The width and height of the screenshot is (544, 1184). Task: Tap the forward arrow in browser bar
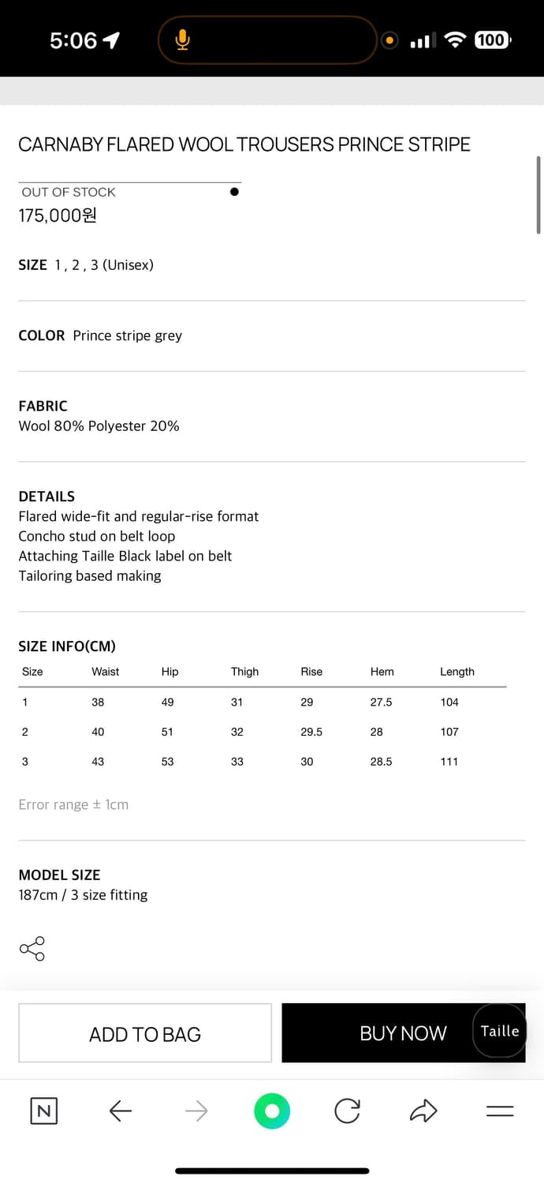click(196, 1111)
